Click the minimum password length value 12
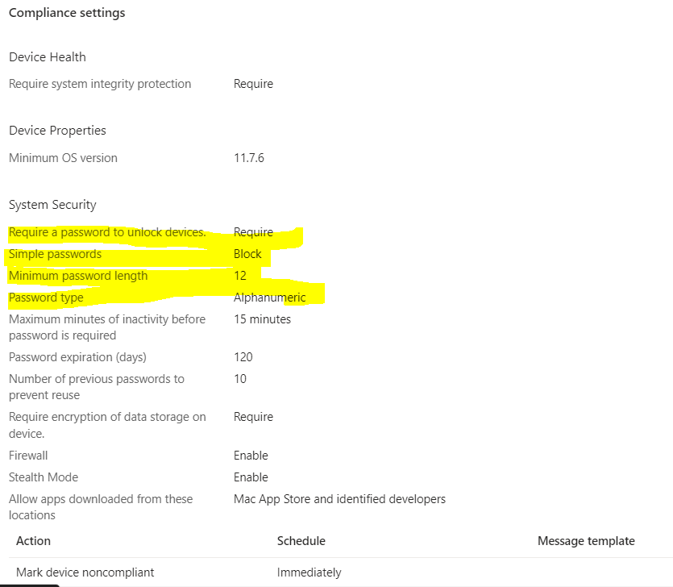The height and width of the screenshot is (587, 673). (x=240, y=275)
